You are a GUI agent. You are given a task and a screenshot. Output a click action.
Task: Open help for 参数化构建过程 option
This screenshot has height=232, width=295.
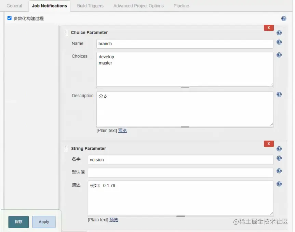click(284, 19)
